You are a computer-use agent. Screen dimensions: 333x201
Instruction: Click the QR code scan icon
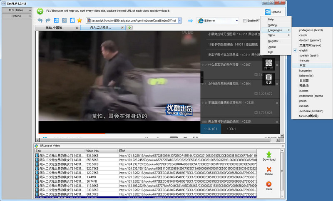(x=268, y=65)
